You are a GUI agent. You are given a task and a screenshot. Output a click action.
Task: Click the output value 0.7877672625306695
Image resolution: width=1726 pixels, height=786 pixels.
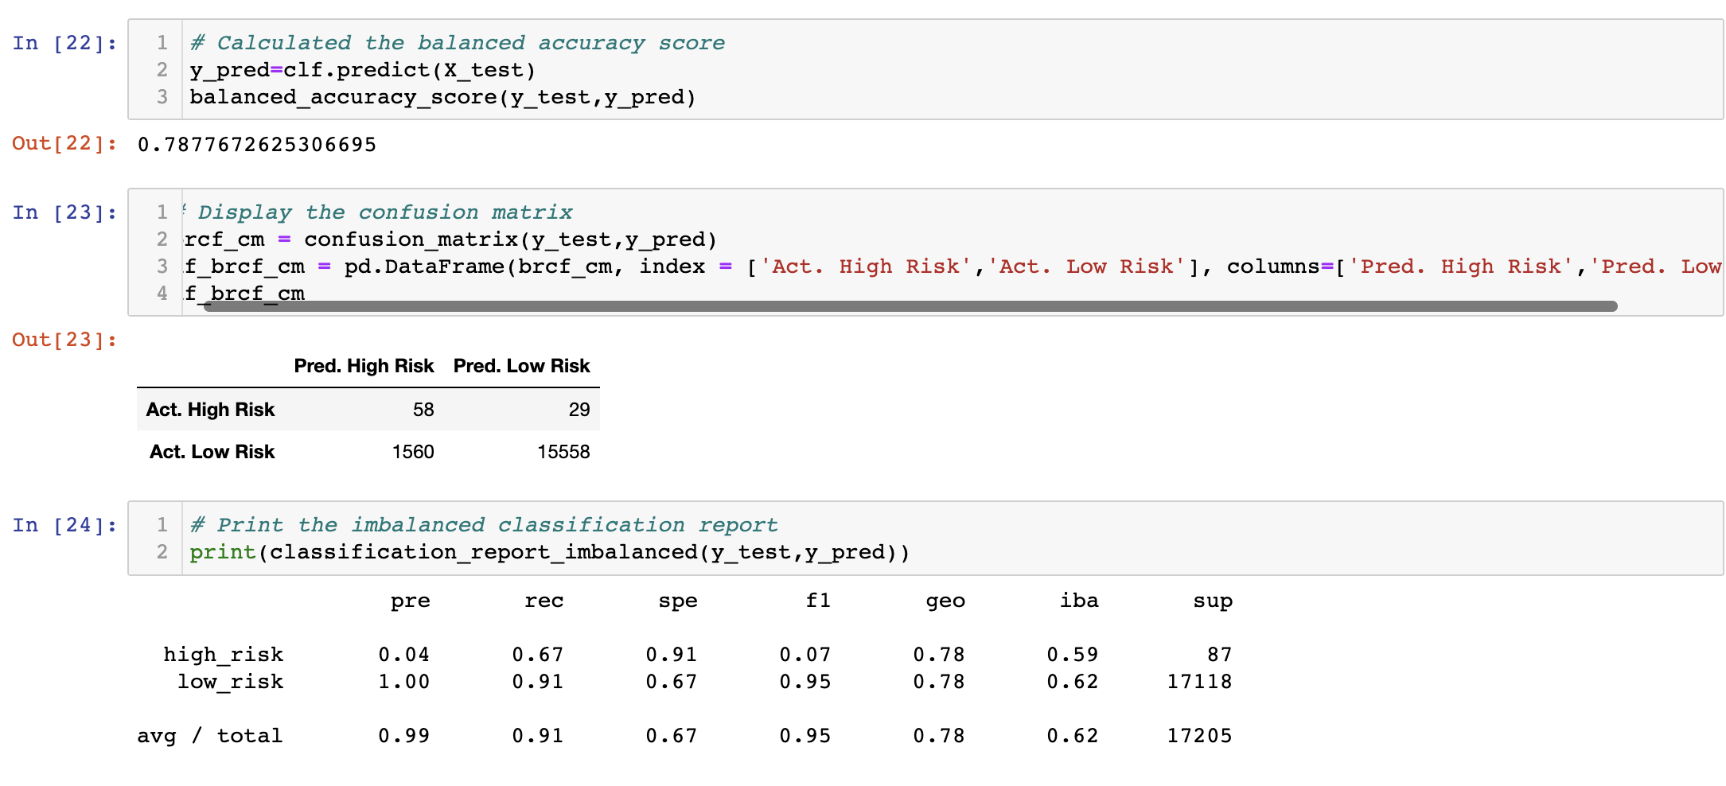click(x=256, y=144)
